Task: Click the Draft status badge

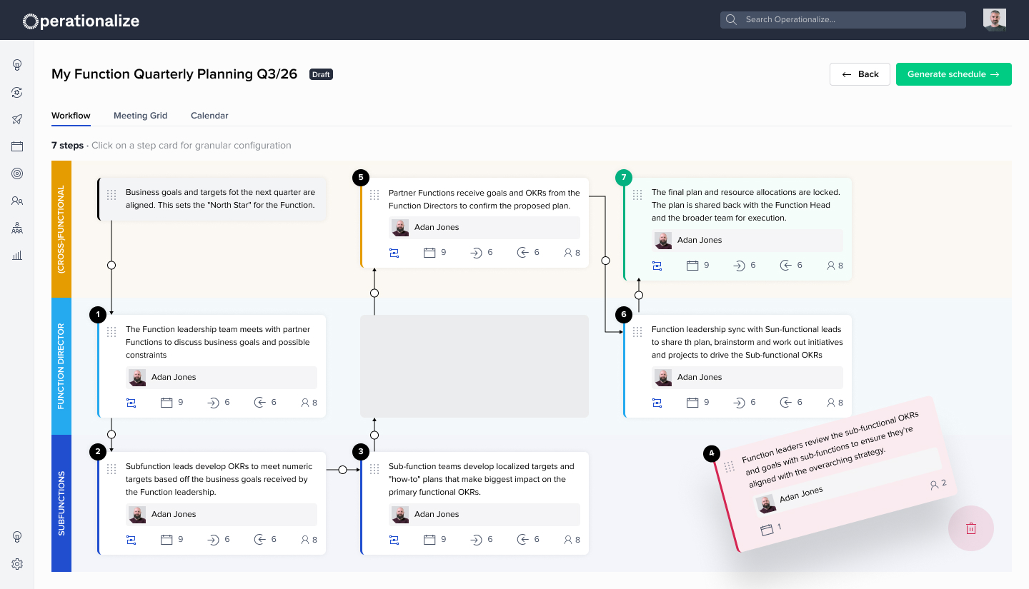Action: click(321, 74)
